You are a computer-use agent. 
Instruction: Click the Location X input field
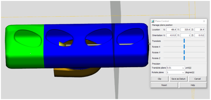pos(171,30)
